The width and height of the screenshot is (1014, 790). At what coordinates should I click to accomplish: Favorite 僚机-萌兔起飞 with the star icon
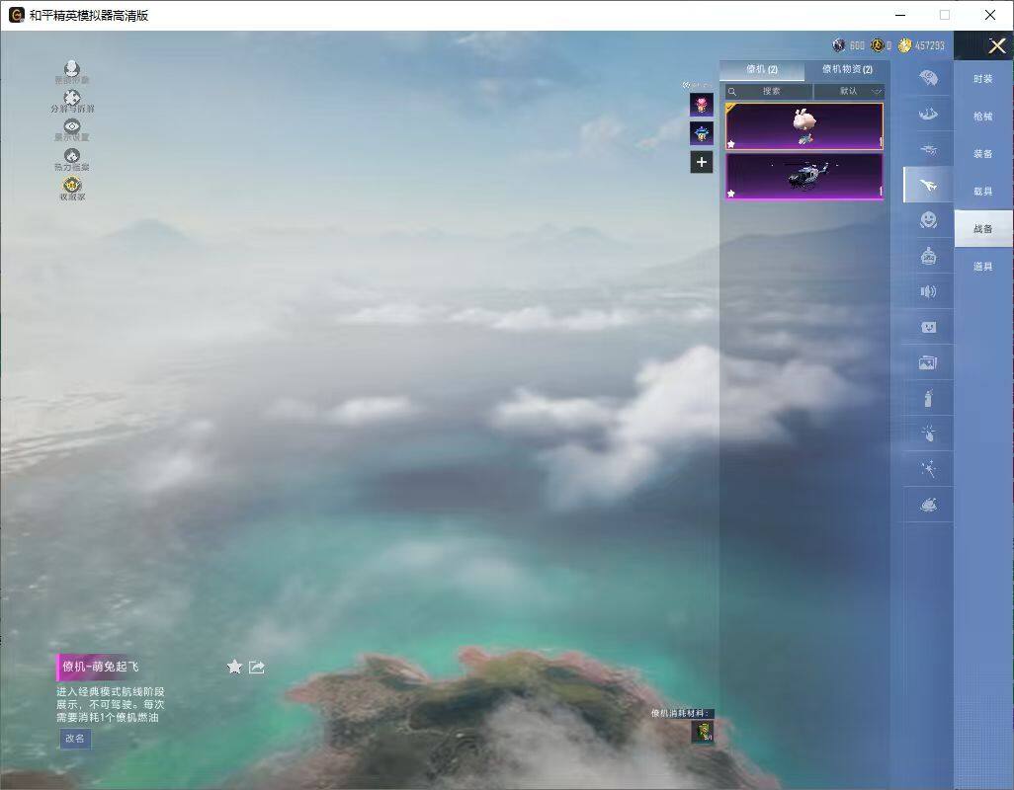coord(234,667)
